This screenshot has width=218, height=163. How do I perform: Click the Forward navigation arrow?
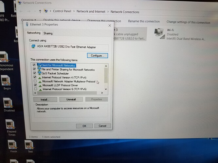[x=29, y=11]
